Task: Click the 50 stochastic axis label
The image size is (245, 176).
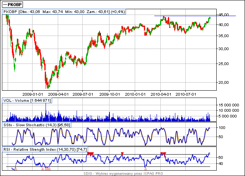Action: tap(220, 137)
